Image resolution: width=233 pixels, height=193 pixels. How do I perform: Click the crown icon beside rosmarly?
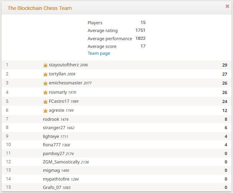pos(45,92)
